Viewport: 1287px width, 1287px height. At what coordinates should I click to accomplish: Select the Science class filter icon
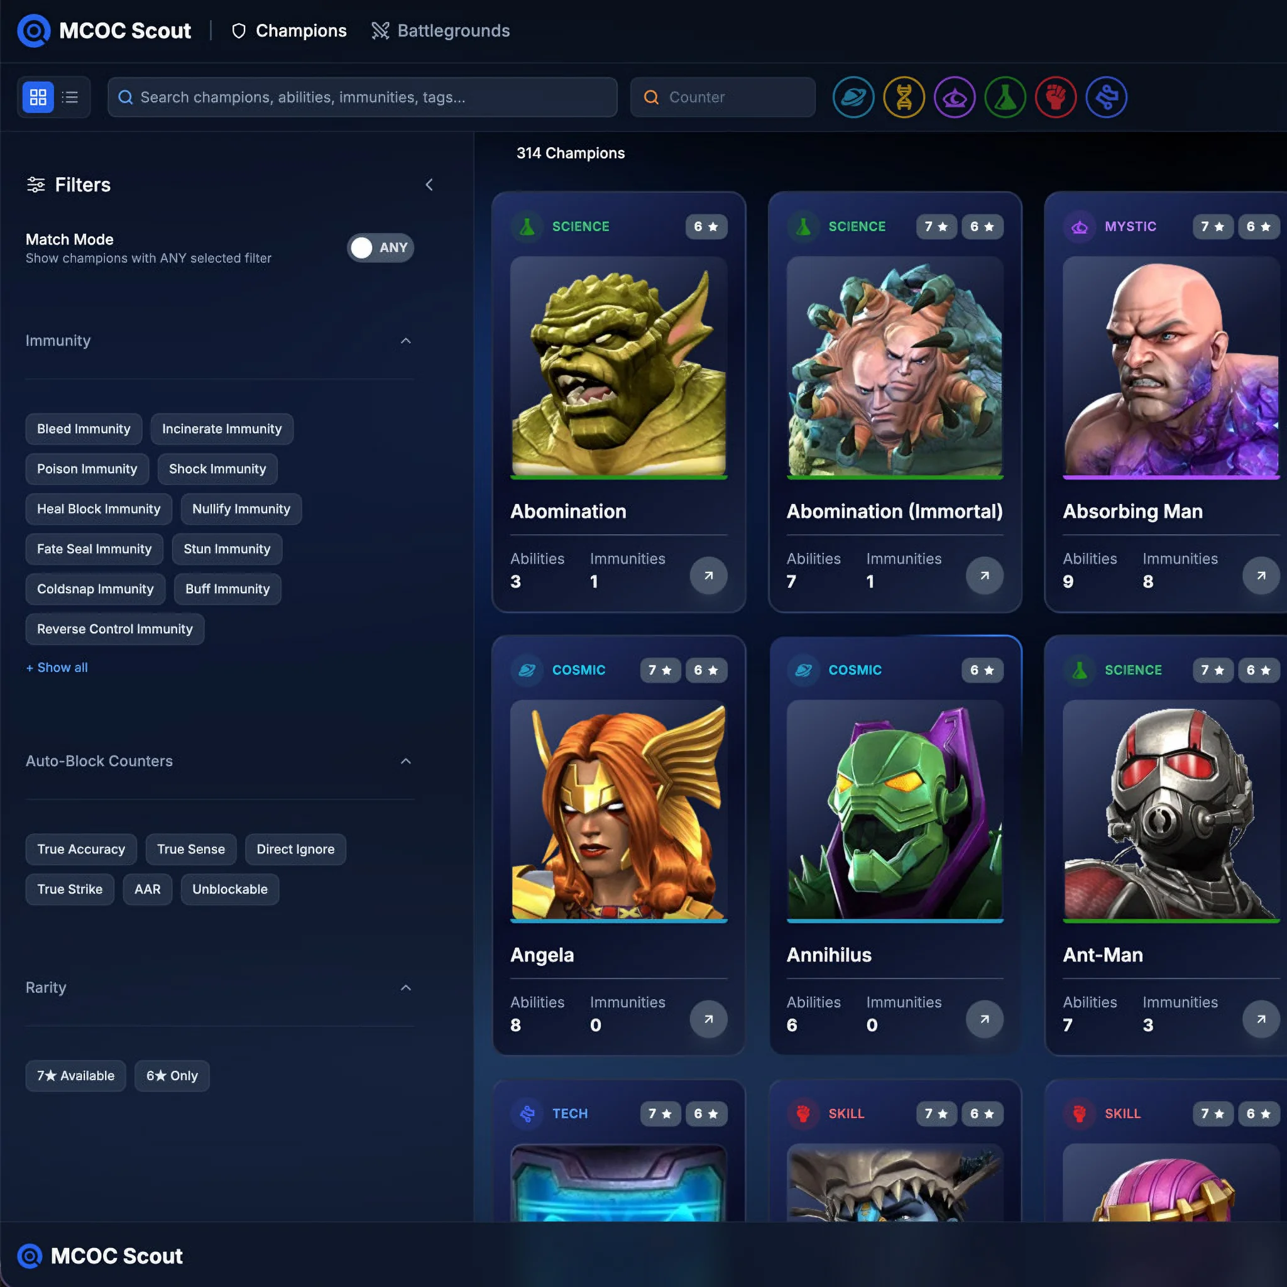[x=1005, y=97]
